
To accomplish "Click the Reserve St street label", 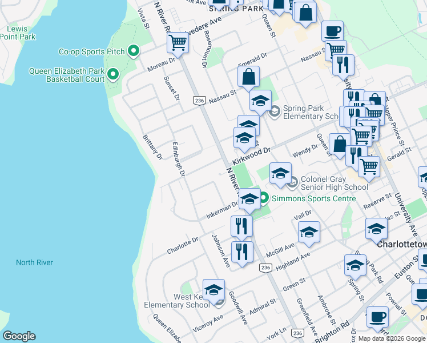I will tap(377, 201).
